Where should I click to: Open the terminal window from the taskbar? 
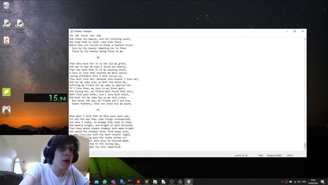coord(130,181)
